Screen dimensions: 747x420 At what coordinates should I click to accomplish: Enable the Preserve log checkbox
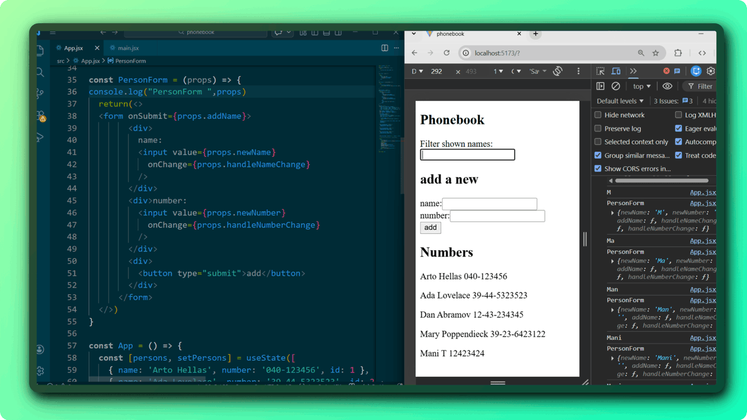598,129
